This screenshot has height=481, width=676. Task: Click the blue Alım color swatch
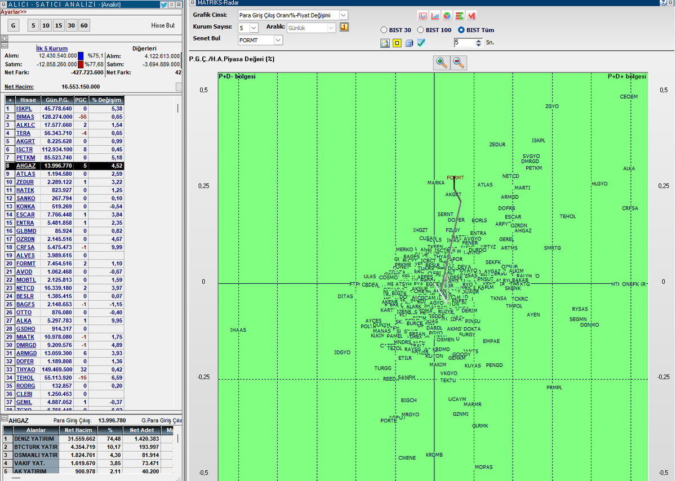(81, 56)
